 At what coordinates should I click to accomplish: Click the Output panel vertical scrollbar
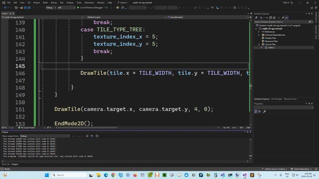[x=251, y=149]
